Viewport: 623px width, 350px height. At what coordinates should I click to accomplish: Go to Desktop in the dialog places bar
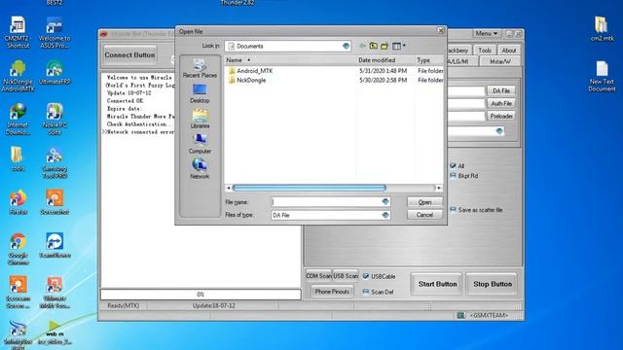coord(200,93)
